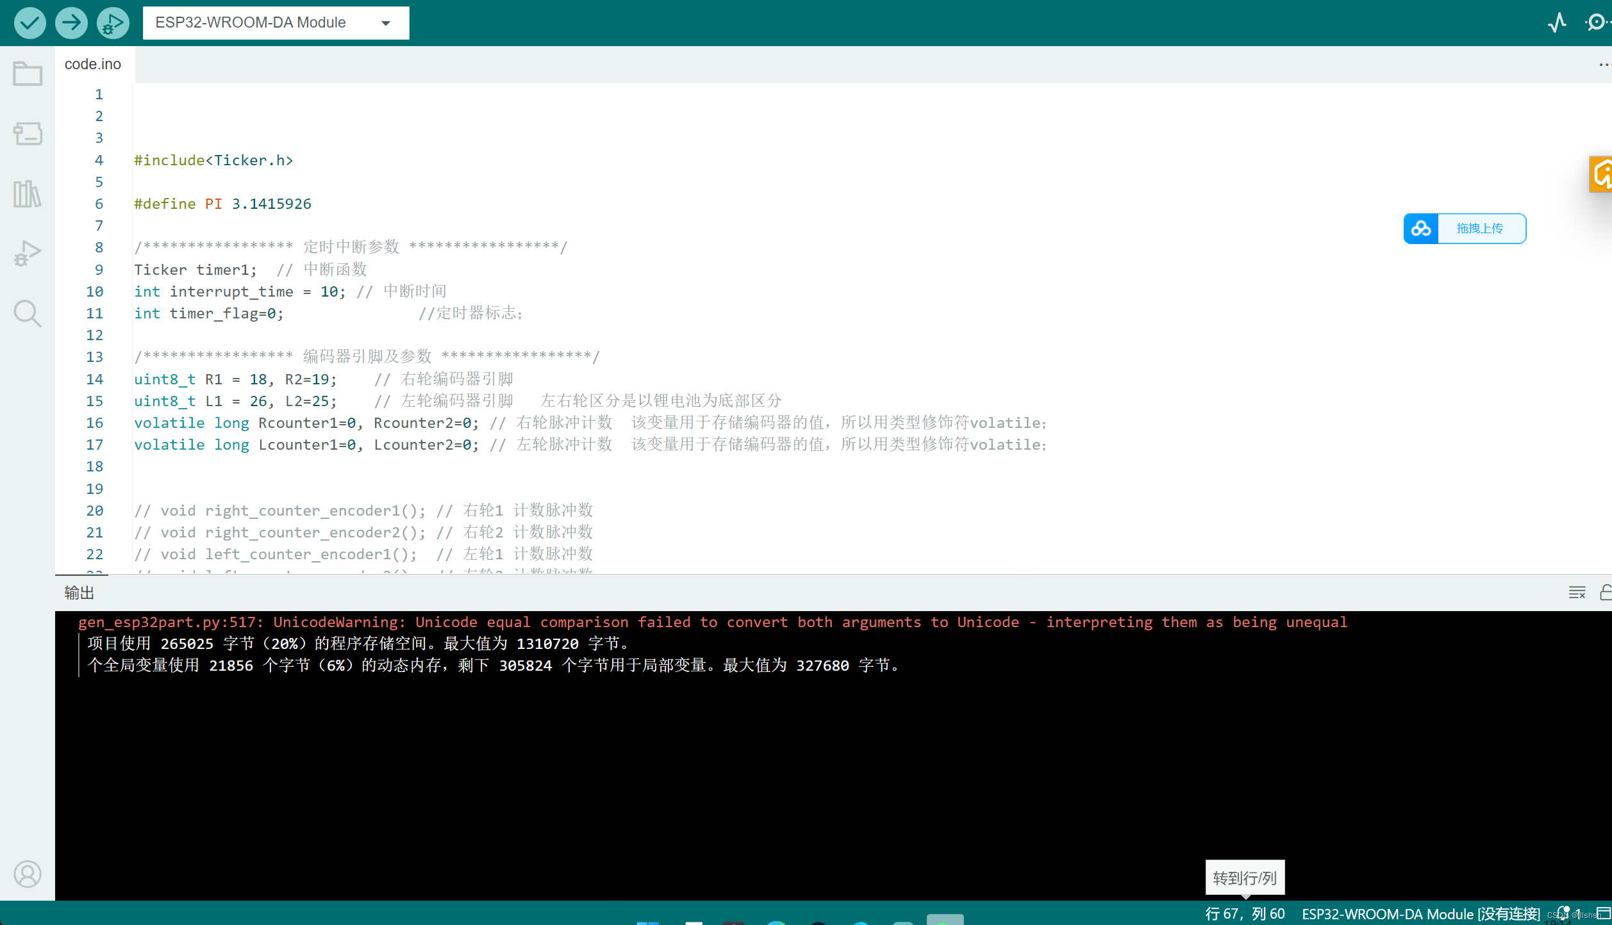Click the notification bell in the status bar

[1564, 911]
